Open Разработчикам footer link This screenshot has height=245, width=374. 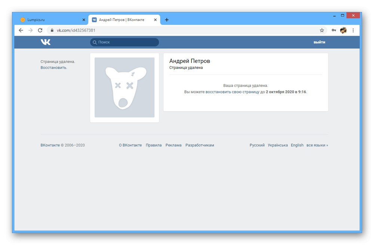pyautogui.click(x=200, y=145)
